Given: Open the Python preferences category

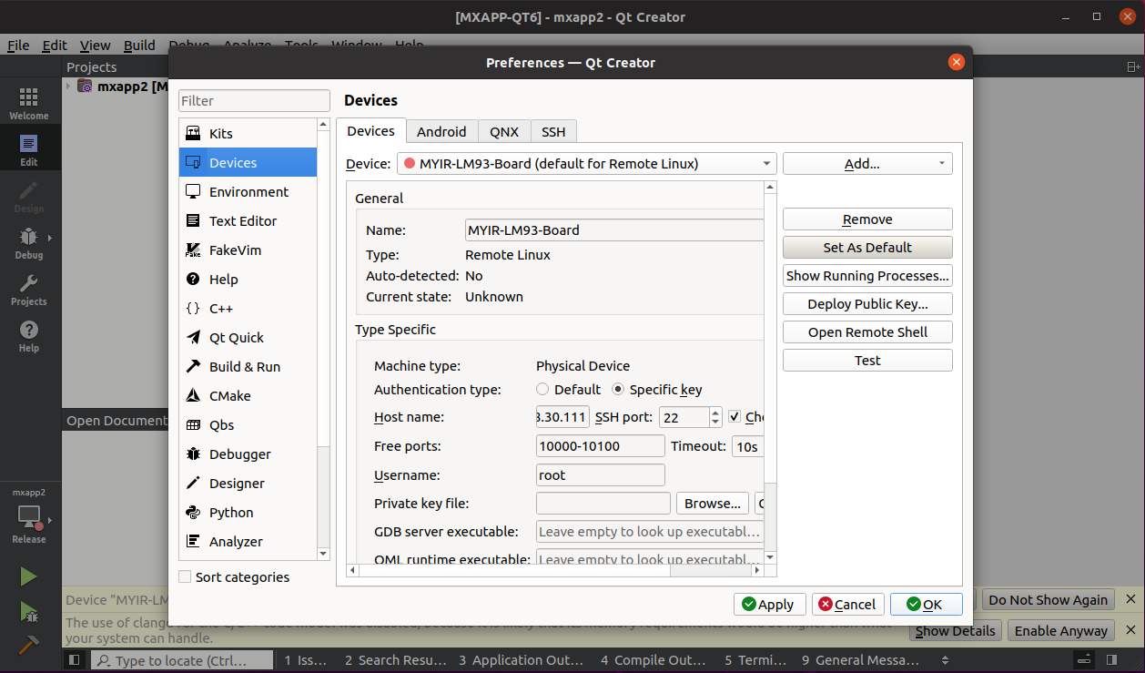Looking at the screenshot, I should (231, 512).
